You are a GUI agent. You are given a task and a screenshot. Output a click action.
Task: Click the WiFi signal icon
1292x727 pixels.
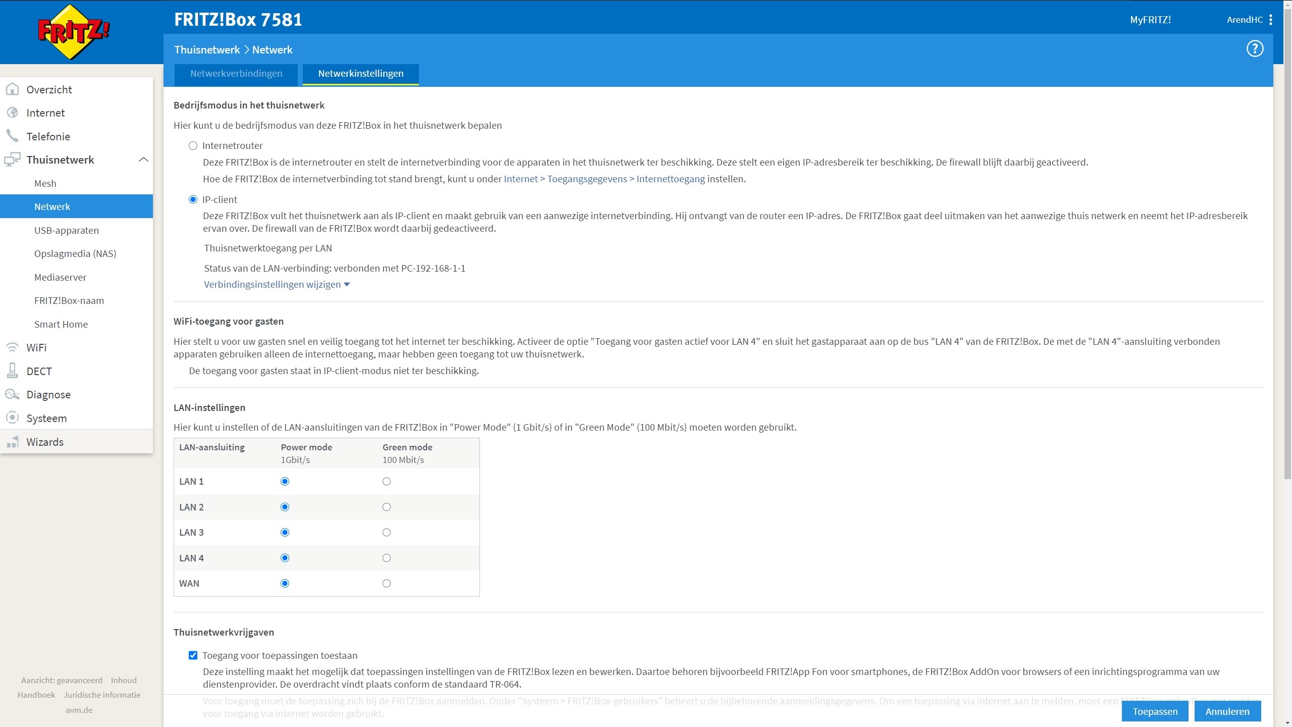tap(12, 347)
